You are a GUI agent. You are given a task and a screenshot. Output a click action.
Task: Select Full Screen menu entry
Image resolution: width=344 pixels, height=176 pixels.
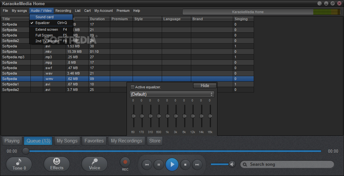[51, 35]
